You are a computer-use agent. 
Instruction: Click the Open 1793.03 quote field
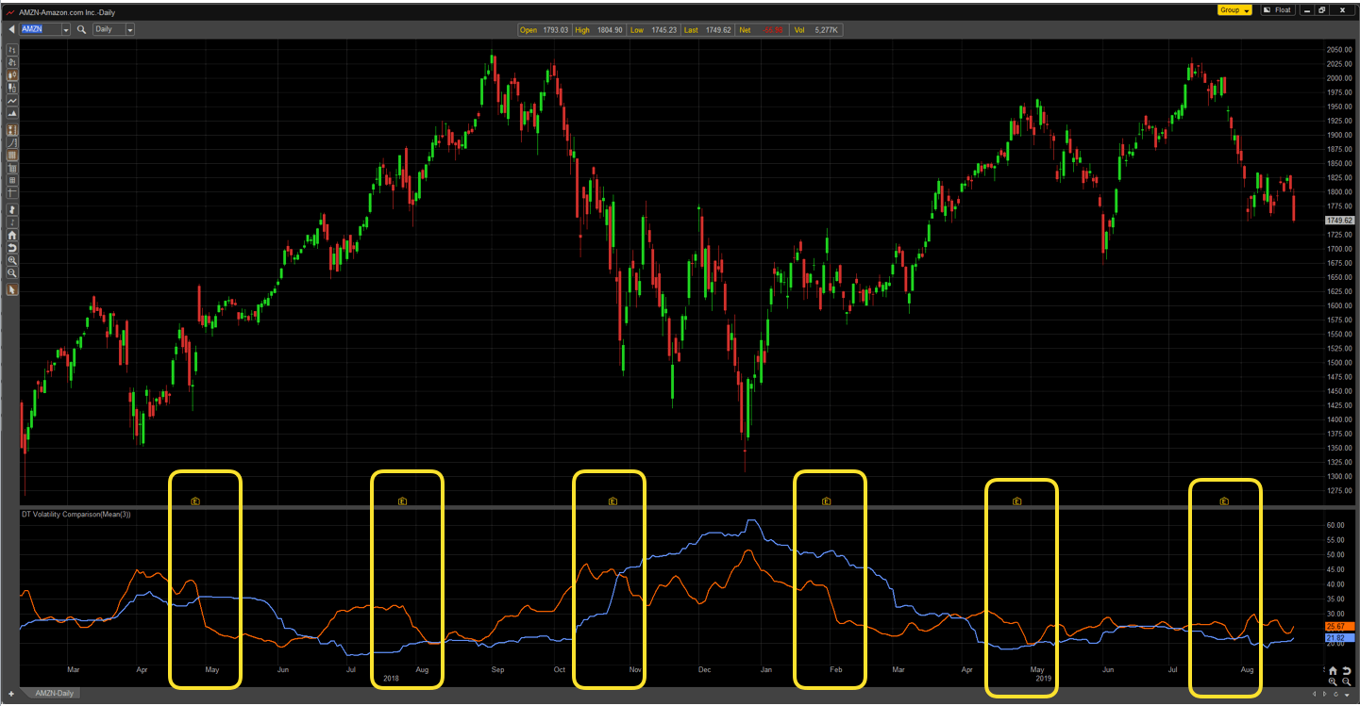pyautogui.click(x=545, y=30)
